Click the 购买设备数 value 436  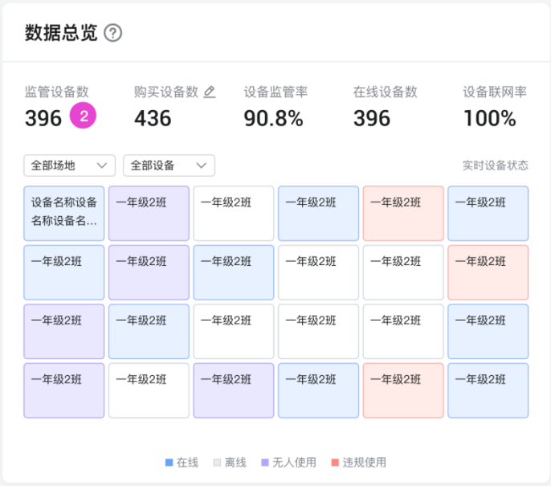click(153, 118)
